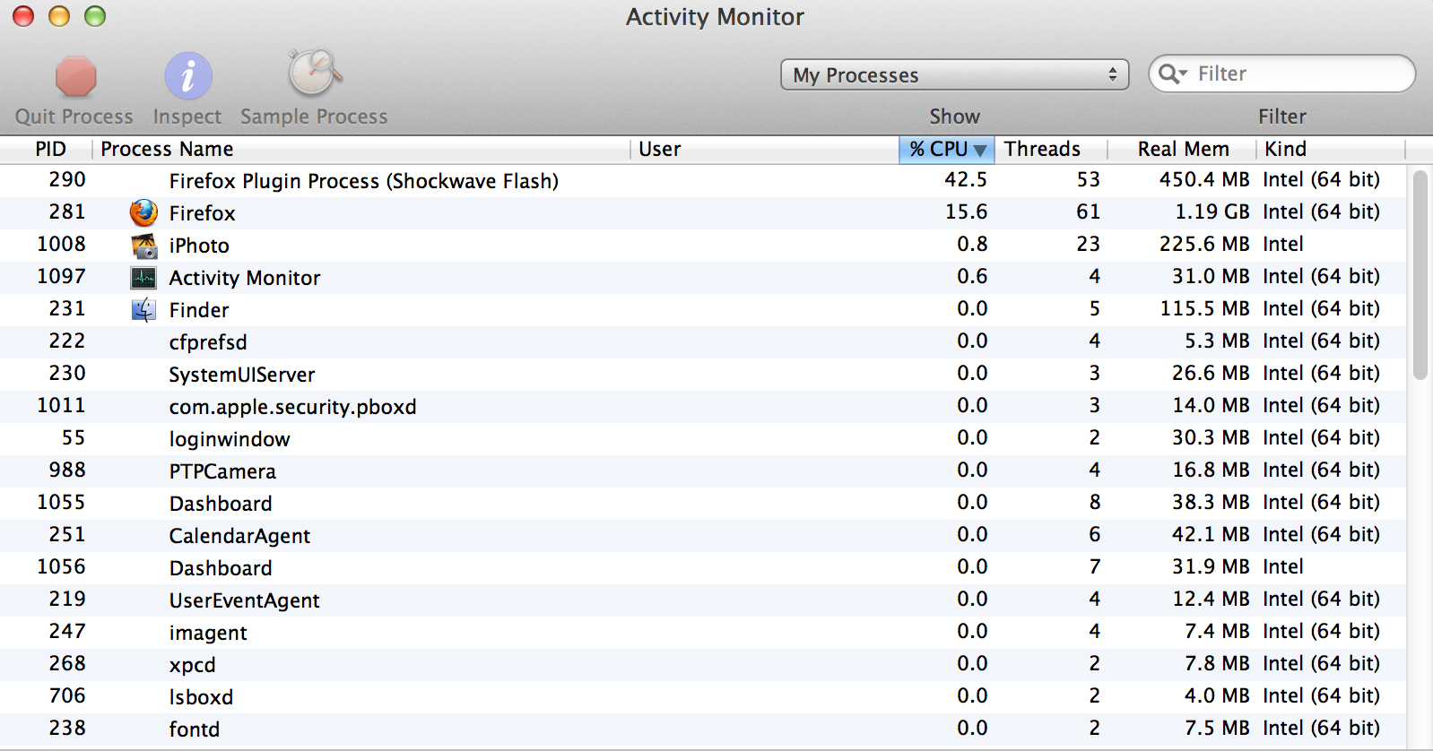
Task: Click the iPhoto process name text
Action: pyautogui.click(x=199, y=246)
